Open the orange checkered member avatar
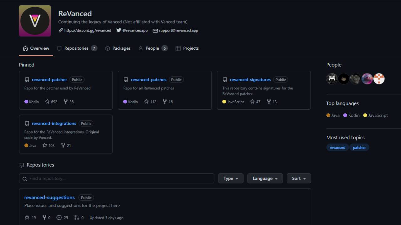 click(379, 79)
